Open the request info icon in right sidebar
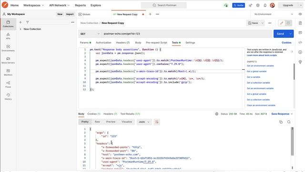 coord(300,52)
